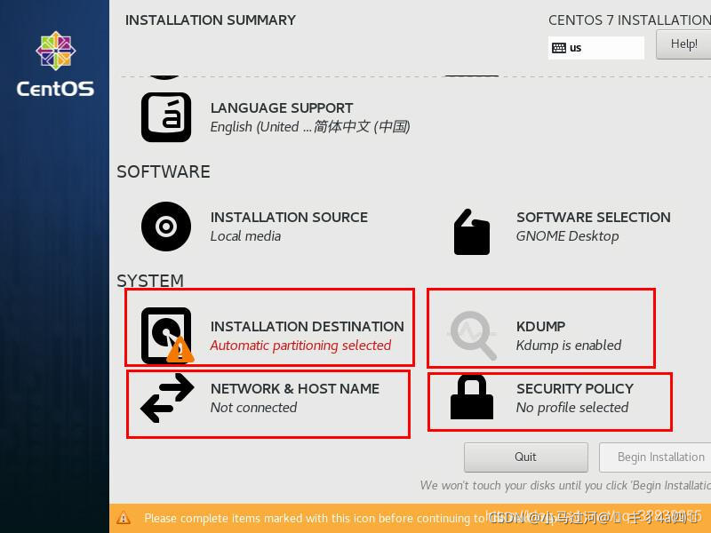Image resolution: width=711 pixels, height=533 pixels.
Task: Click 'GNOME Desktop' status text
Action: (567, 236)
